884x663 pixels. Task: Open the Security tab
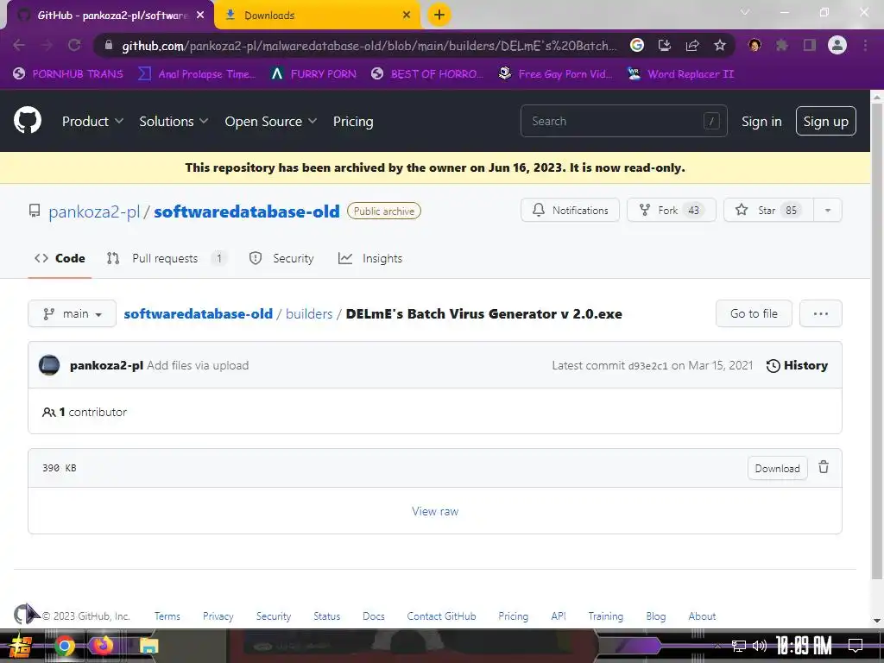click(x=281, y=258)
